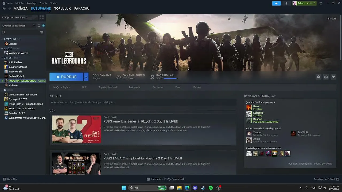The width and height of the screenshot is (342, 192).
Task: Switch to Big Picture mode icon
Action: click(321, 3)
